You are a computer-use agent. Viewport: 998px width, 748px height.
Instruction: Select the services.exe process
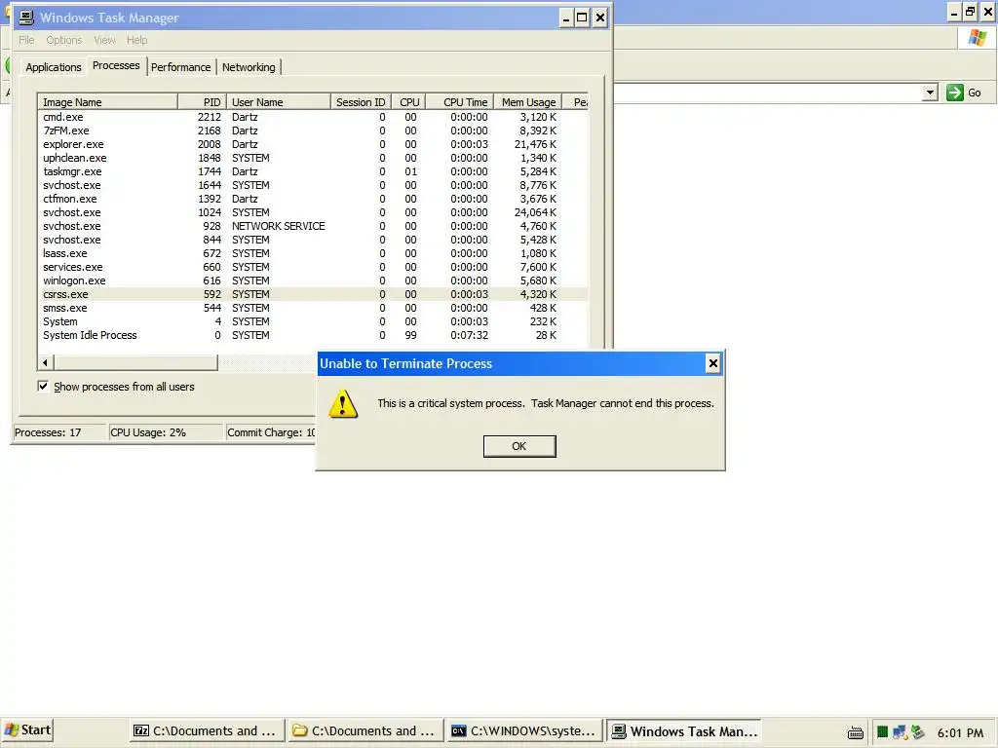(x=313, y=267)
